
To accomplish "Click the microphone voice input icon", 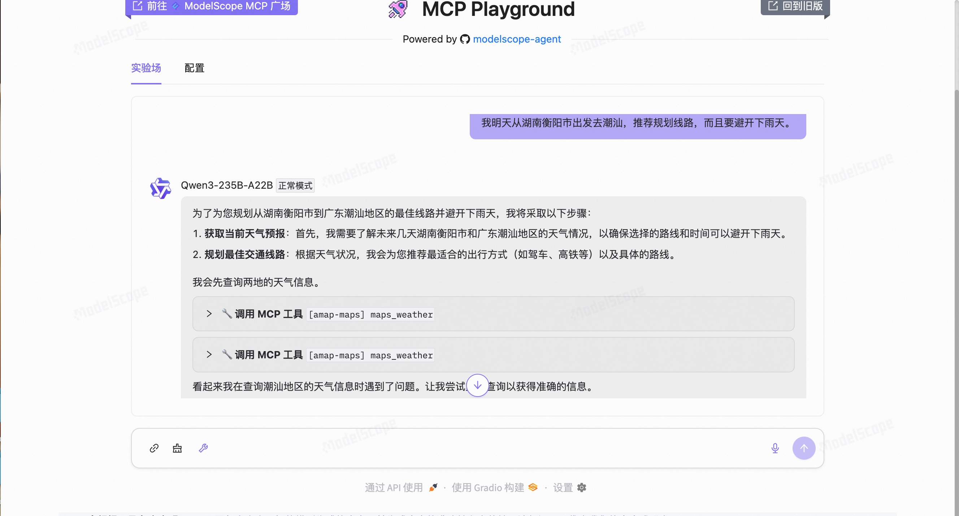I will [x=775, y=448].
